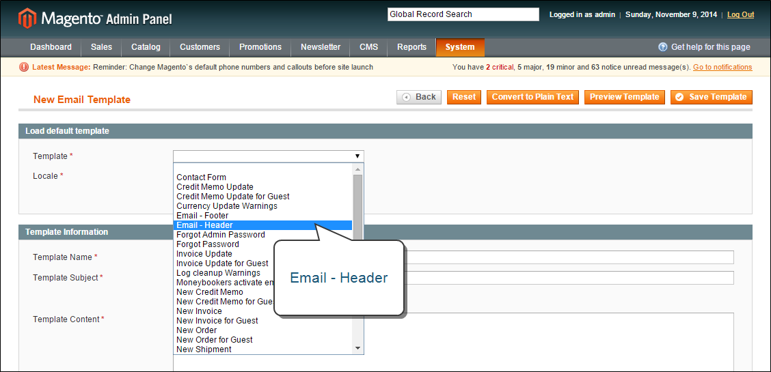Select Moneybookers activate email option
This screenshot has width=771, height=372.
[224, 283]
